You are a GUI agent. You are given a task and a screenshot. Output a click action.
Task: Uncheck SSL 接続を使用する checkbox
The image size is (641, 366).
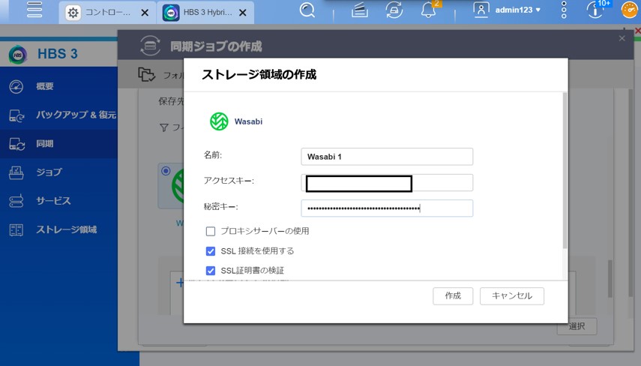(211, 251)
